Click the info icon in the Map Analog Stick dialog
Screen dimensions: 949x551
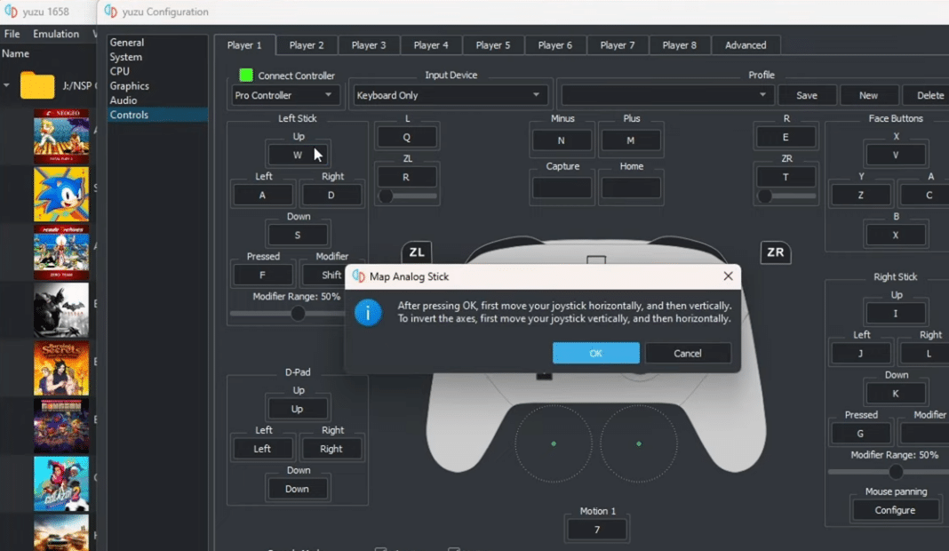point(368,313)
